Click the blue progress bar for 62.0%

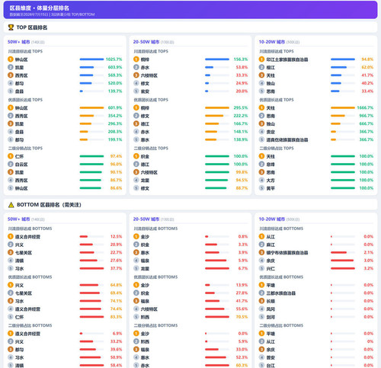tap(343, 67)
